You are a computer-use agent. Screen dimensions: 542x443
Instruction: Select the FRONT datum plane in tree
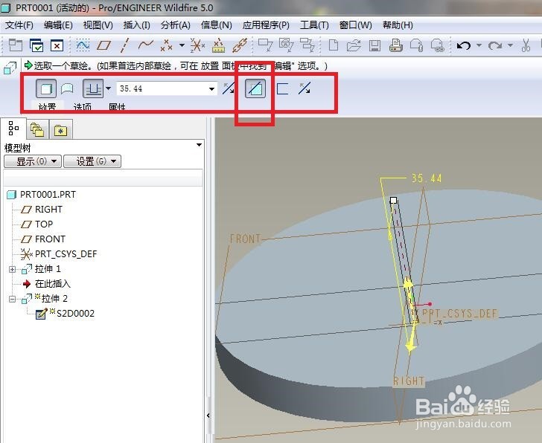50,239
